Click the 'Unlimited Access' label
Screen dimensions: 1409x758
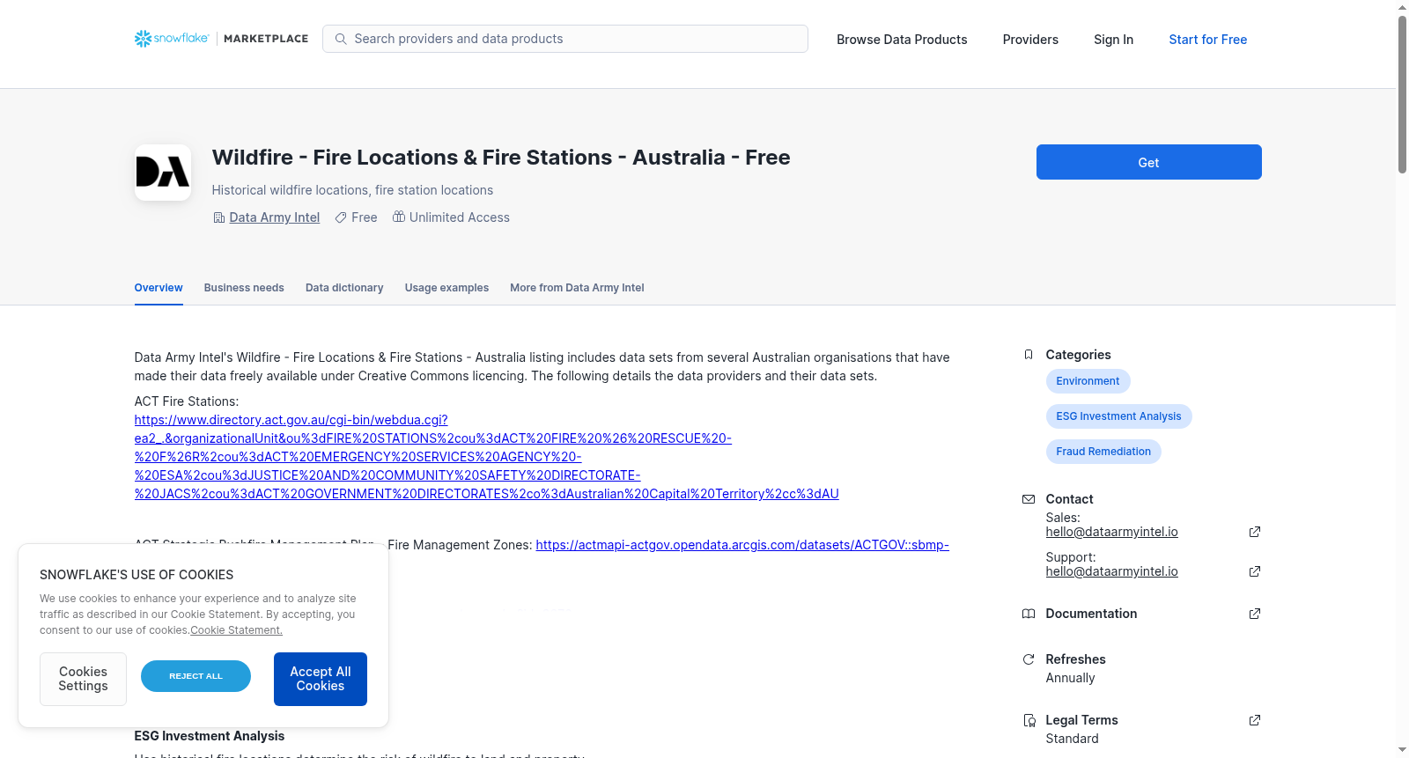(x=460, y=217)
